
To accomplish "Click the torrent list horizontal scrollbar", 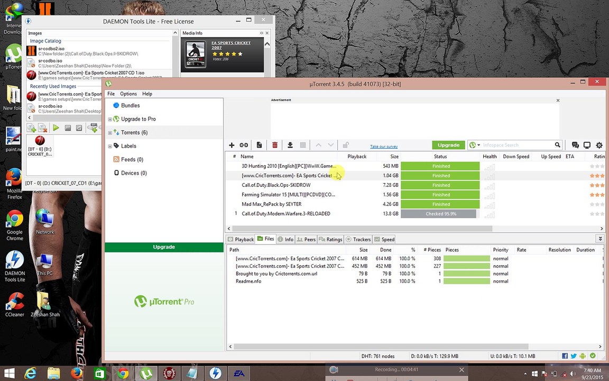I will [x=362, y=229].
